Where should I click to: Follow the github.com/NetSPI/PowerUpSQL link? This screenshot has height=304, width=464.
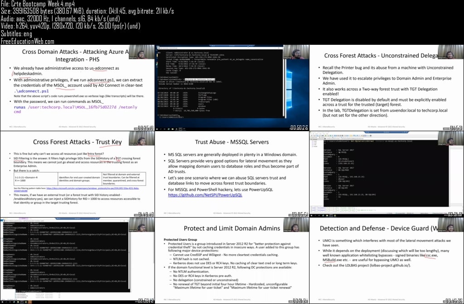[x=205, y=195]
